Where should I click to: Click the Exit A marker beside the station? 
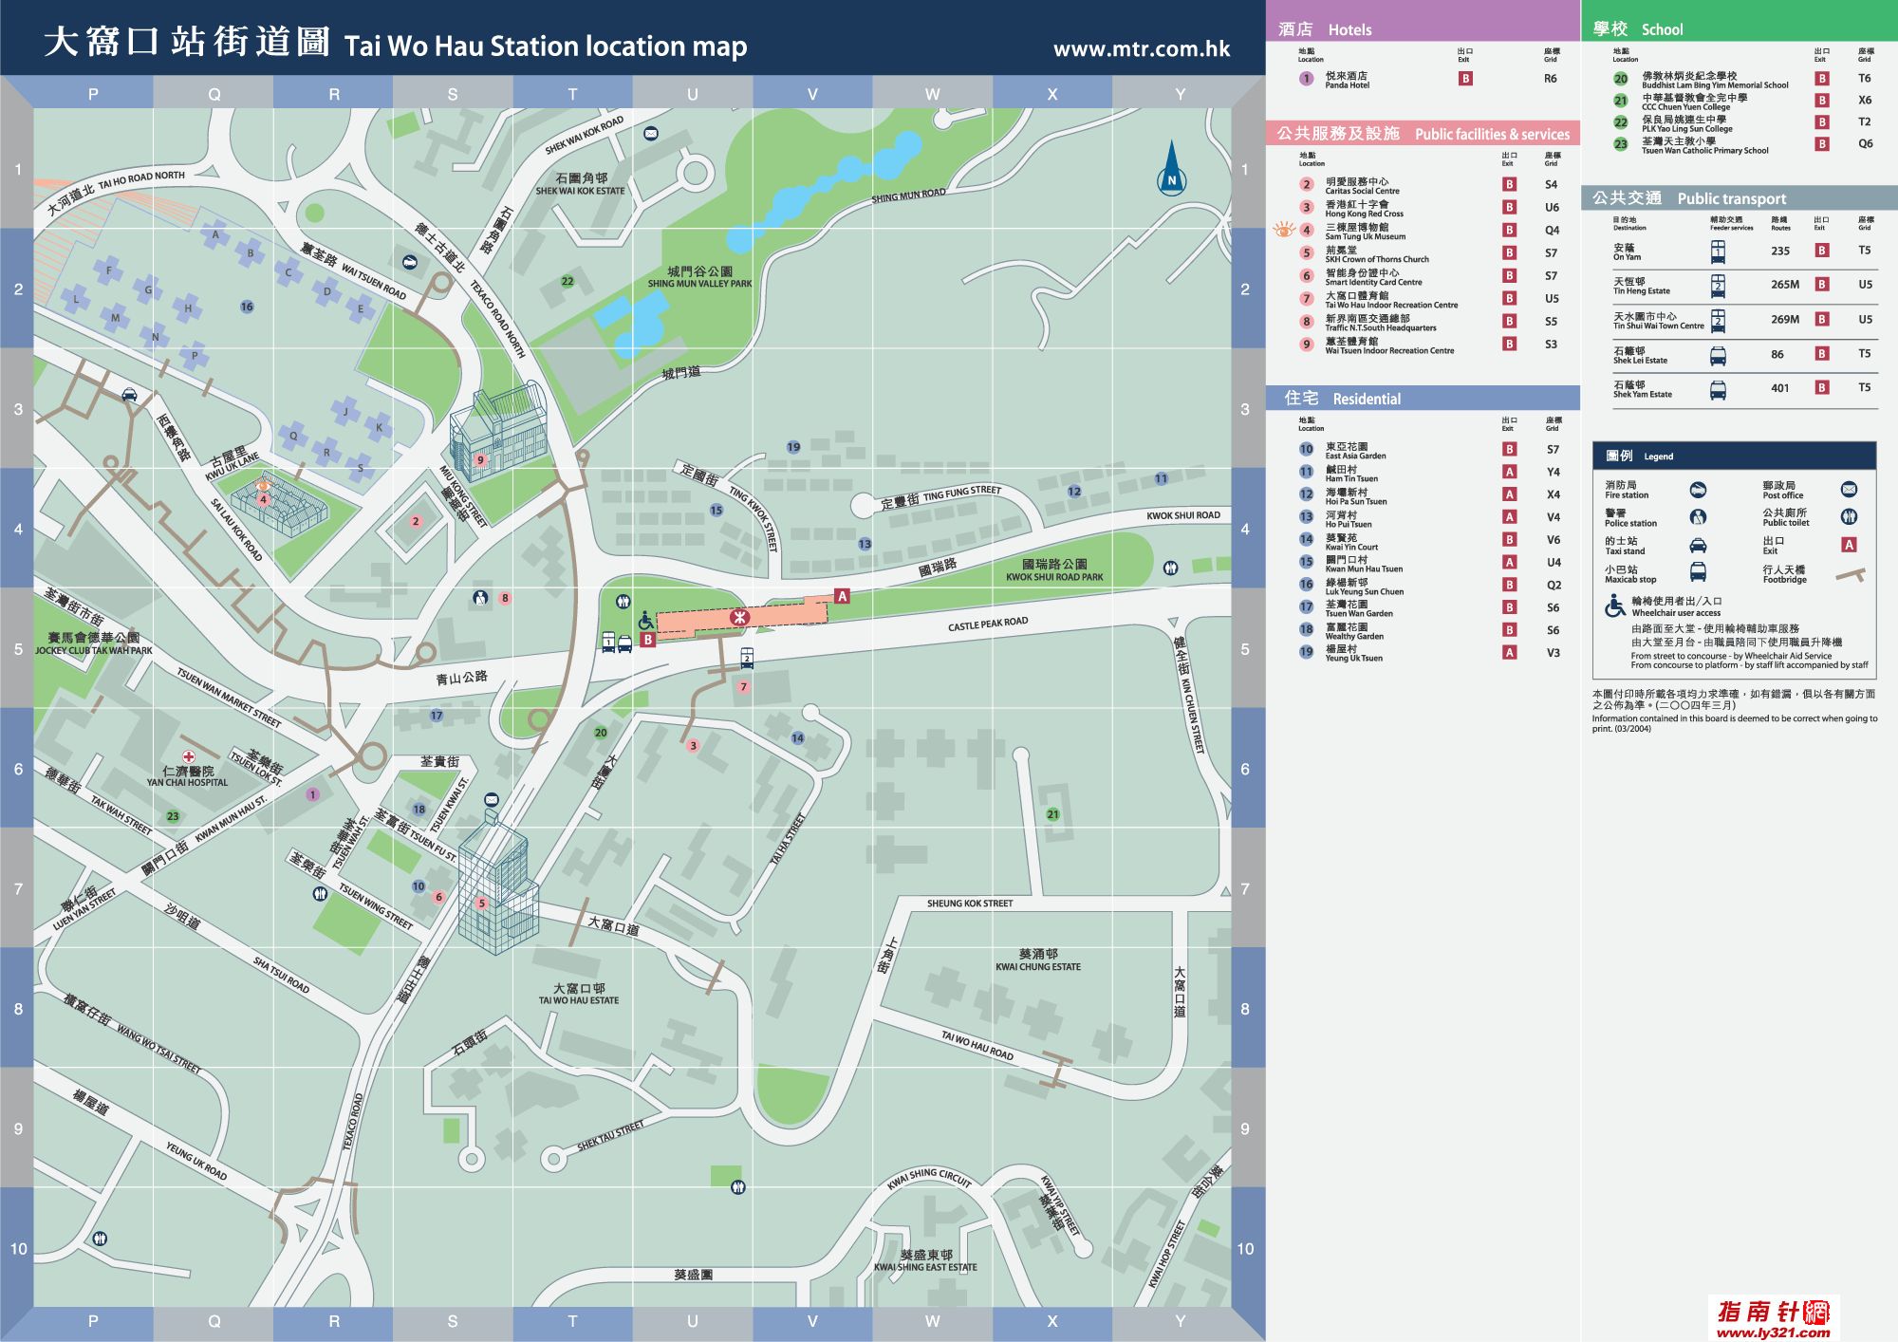pyautogui.click(x=842, y=596)
